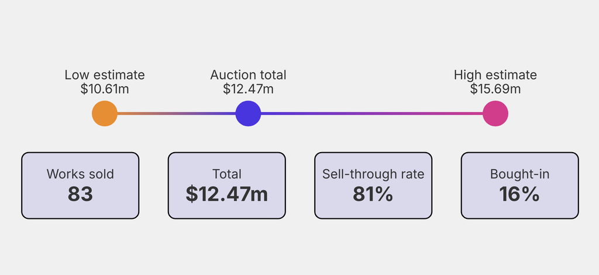Viewport: 599px width, 275px height.
Task: Select the "Bought-in" card heading
Action: (x=520, y=174)
